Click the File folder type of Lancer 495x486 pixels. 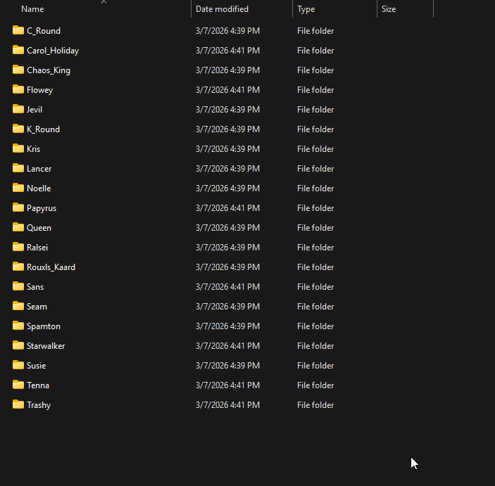pos(315,169)
